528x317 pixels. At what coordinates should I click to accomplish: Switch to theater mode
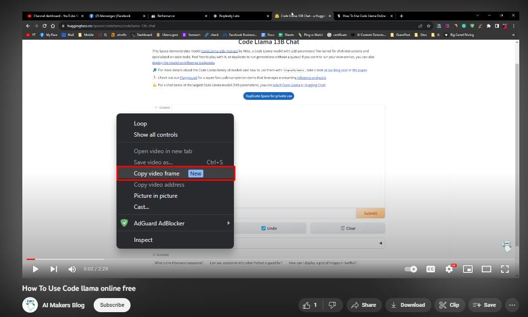pyautogui.click(x=486, y=269)
